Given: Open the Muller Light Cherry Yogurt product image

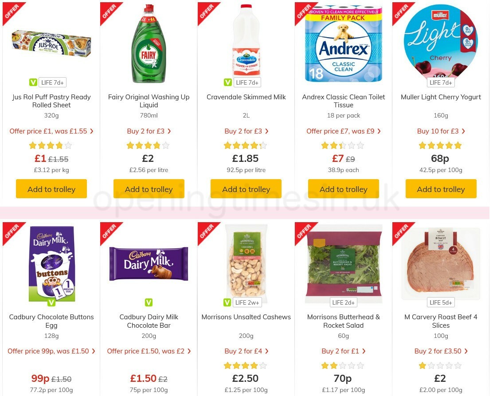Looking at the screenshot, I should click(441, 43).
